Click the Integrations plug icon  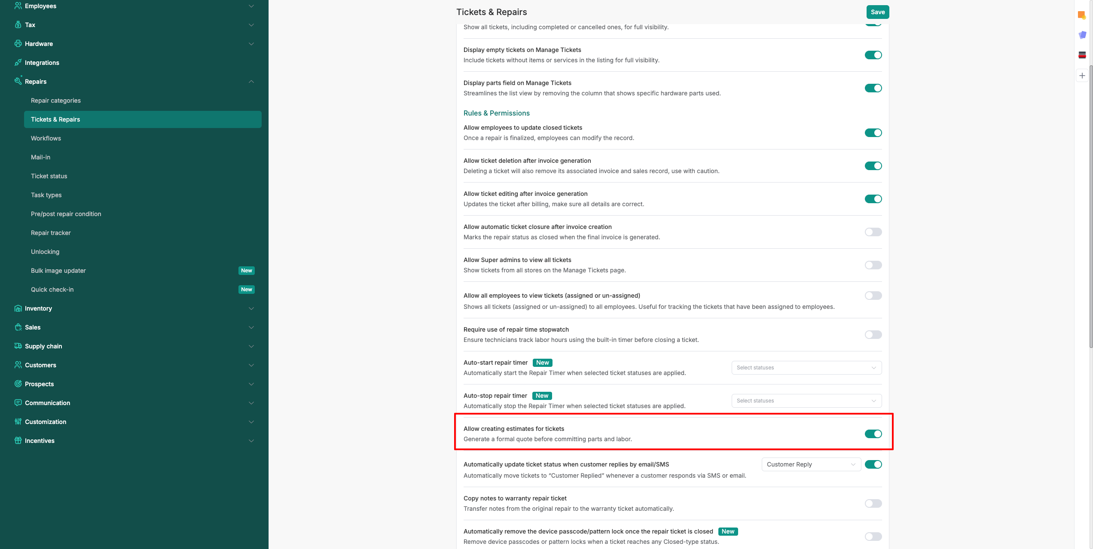pyautogui.click(x=18, y=62)
